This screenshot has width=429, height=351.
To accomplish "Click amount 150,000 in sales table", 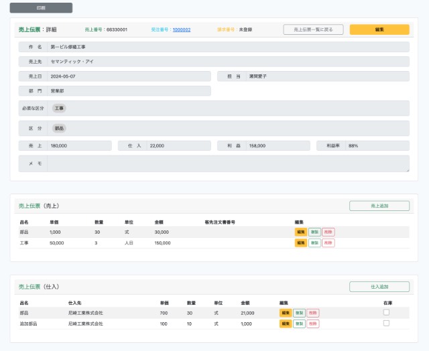I will (x=162, y=243).
